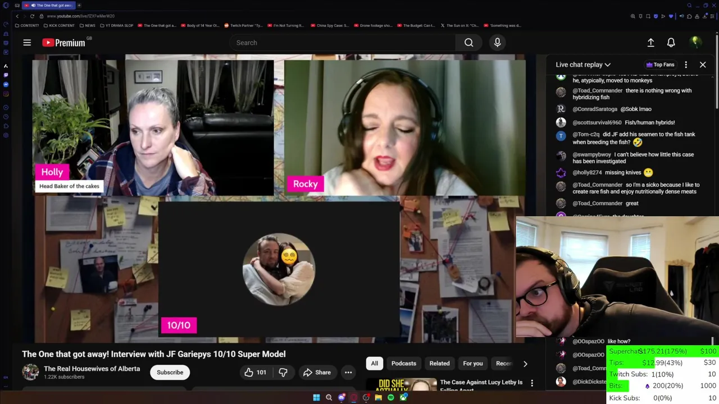Select the Related filter chip
This screenshot has width=719, height=404.
(439, 364)
